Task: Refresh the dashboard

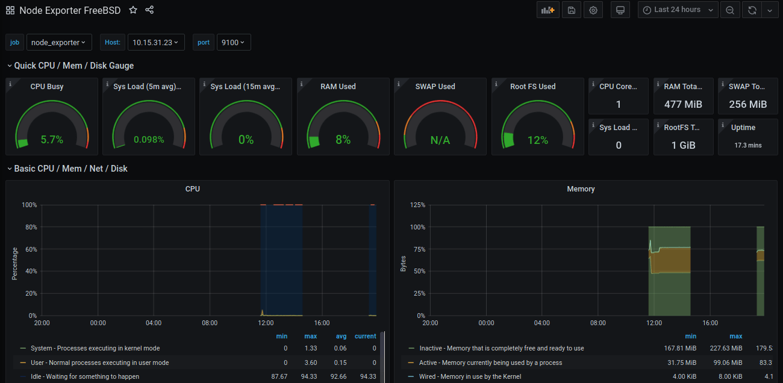Action: point(752,10)
